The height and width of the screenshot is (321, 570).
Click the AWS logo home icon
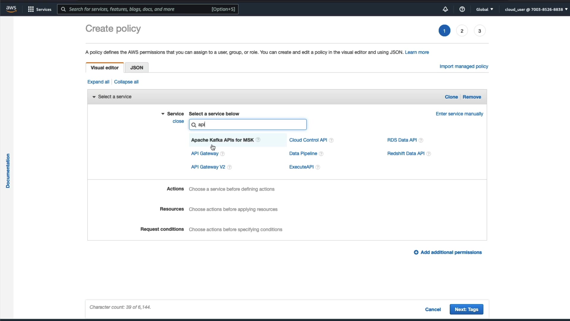(11, 9)
